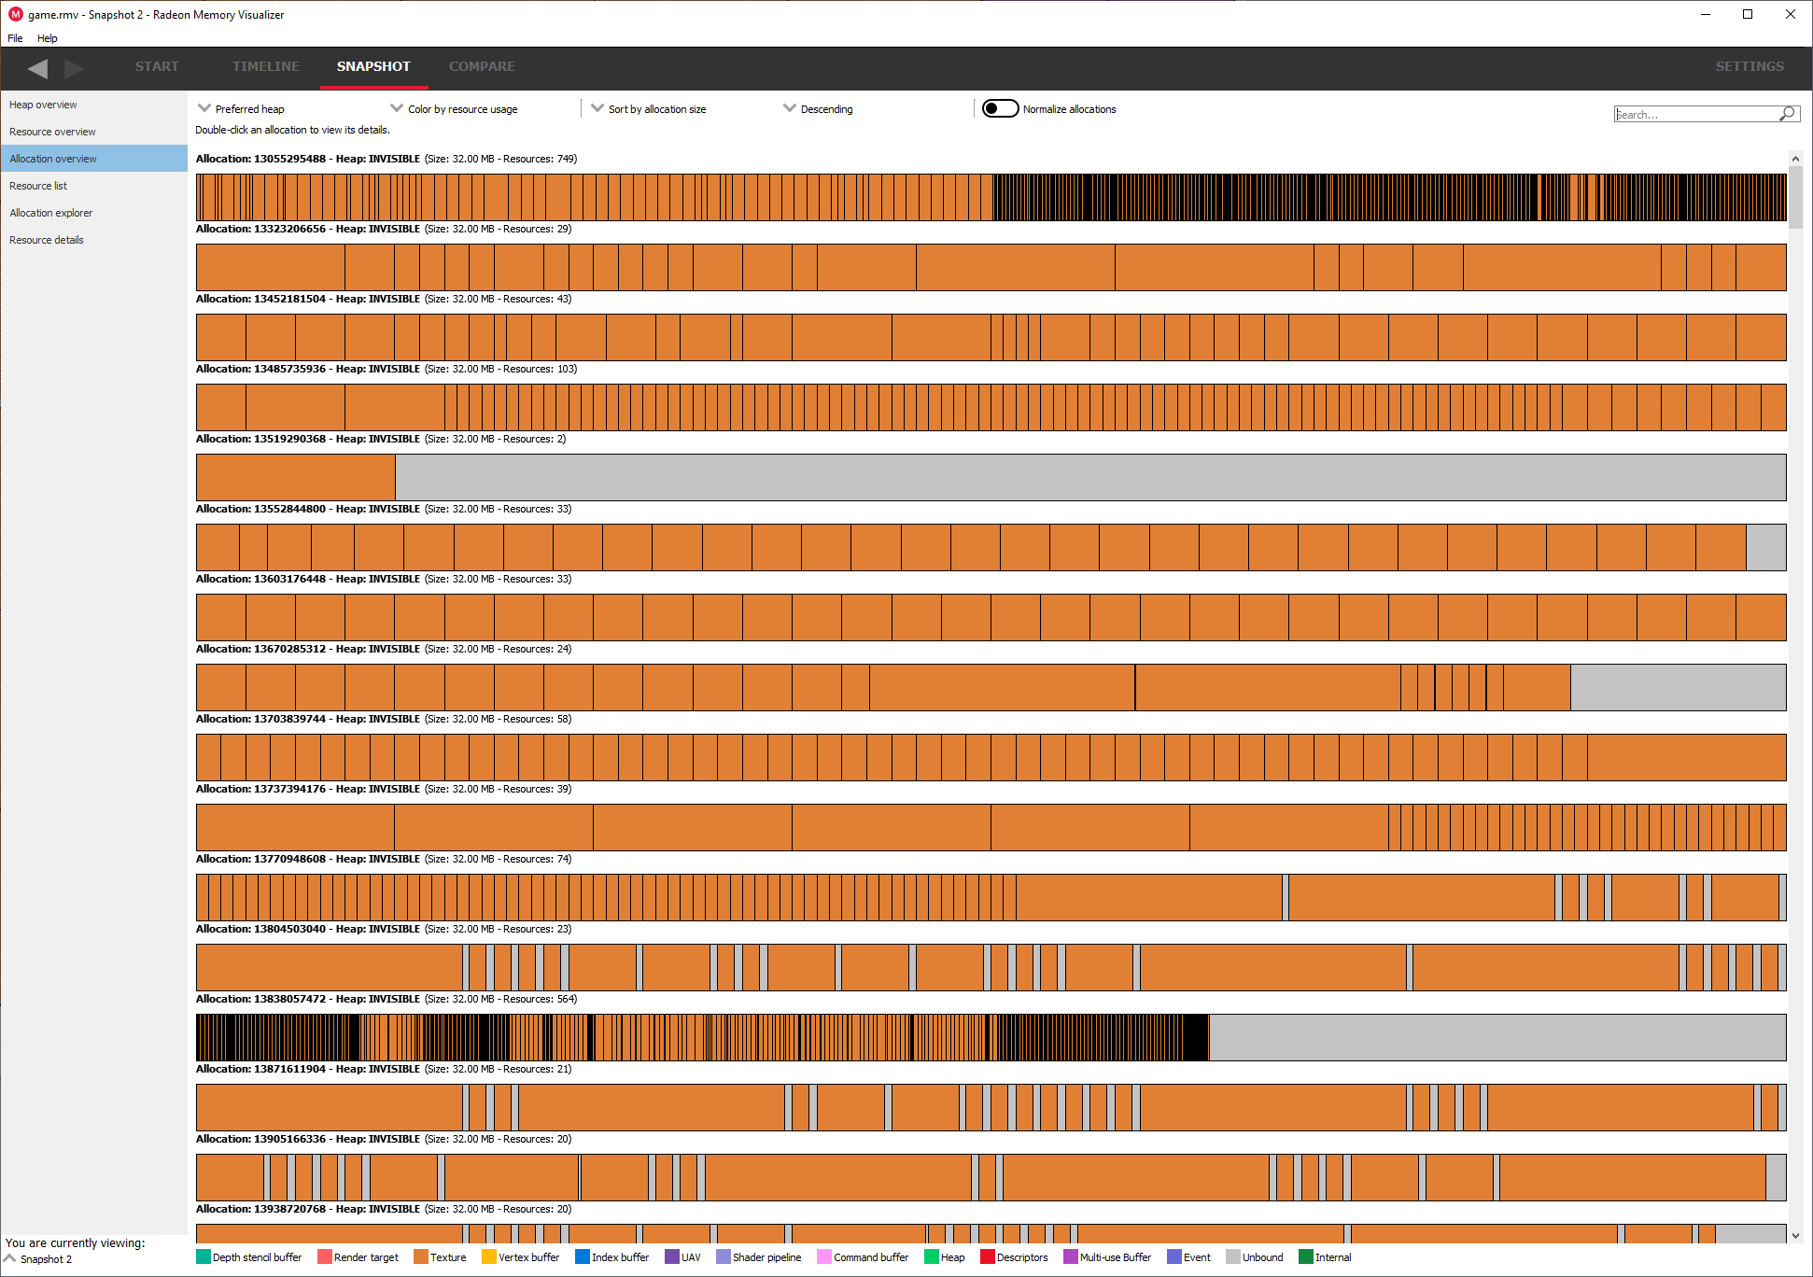Click the Unbound legend color swatch
1813x1277 pixels.
[x=1232, y=1256]
